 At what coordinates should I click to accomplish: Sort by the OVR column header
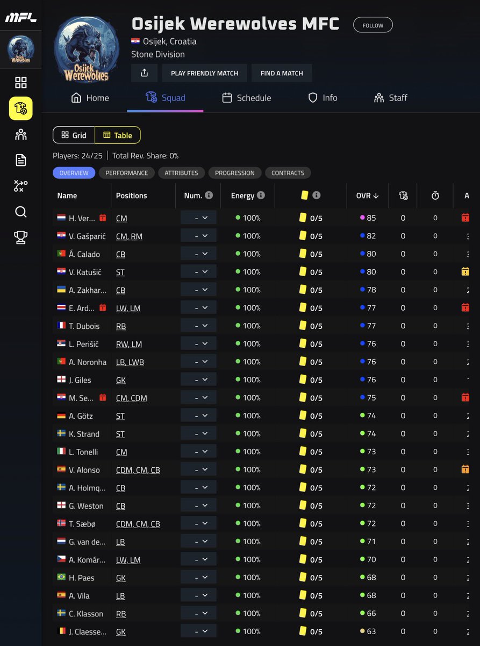[368, 195]
